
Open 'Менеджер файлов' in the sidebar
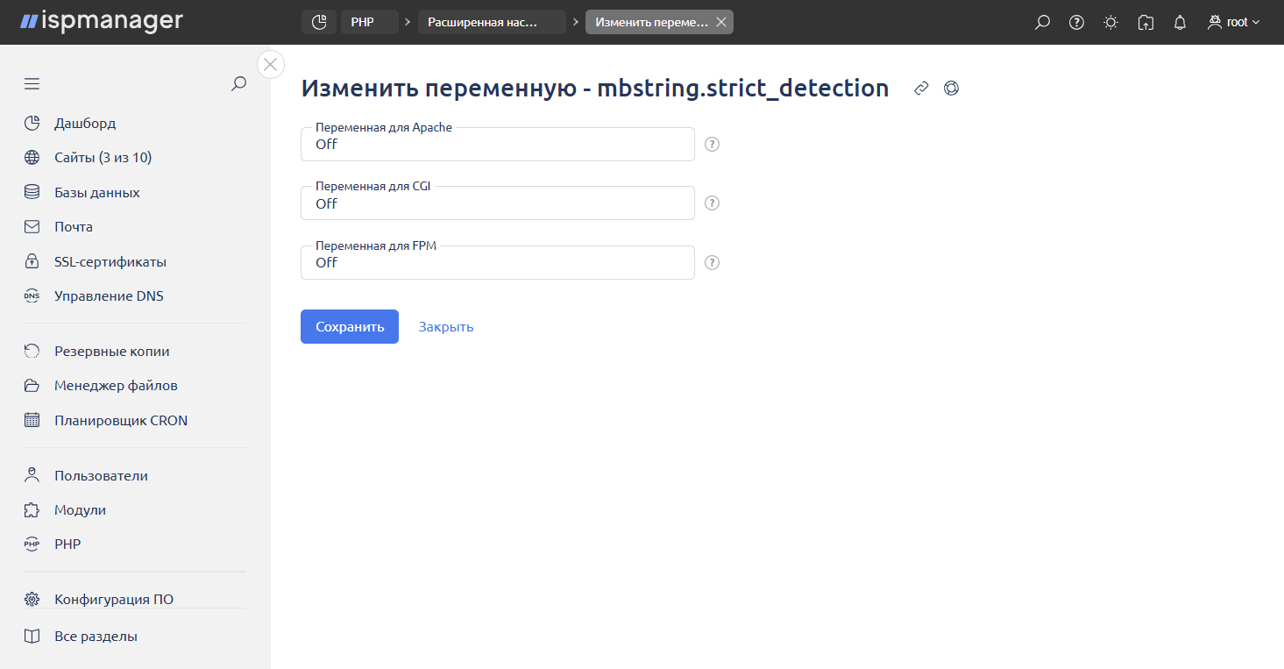coord(116,386)
